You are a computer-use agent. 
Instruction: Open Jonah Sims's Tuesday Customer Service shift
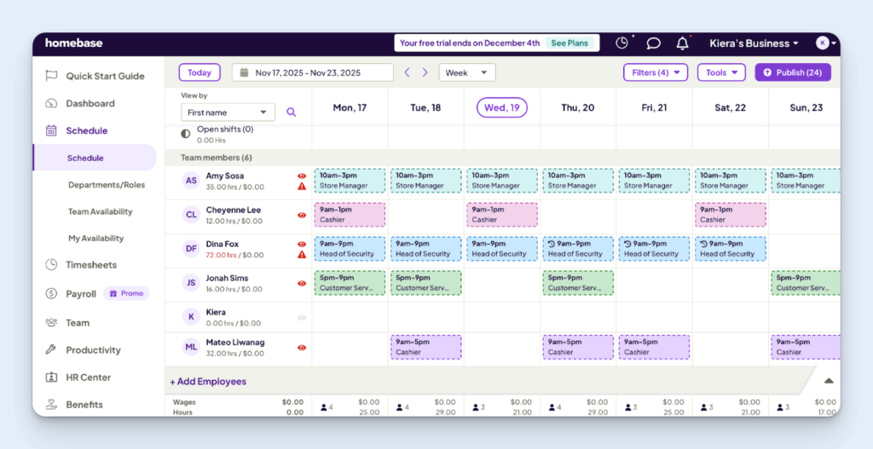pos(425,283)
